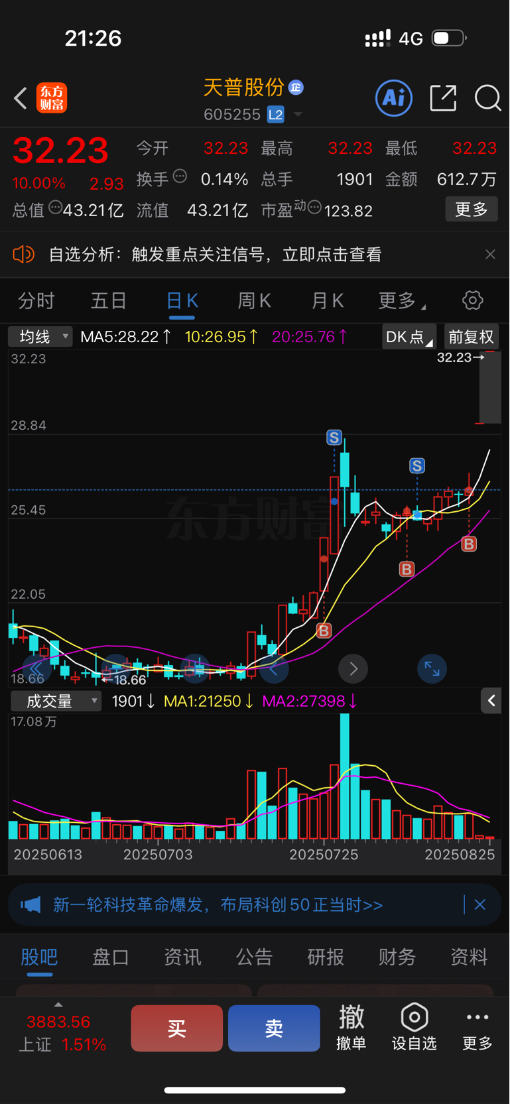510x1104 pixels.
Task: Tap the share export icon
Action: [x=443, y=98]
